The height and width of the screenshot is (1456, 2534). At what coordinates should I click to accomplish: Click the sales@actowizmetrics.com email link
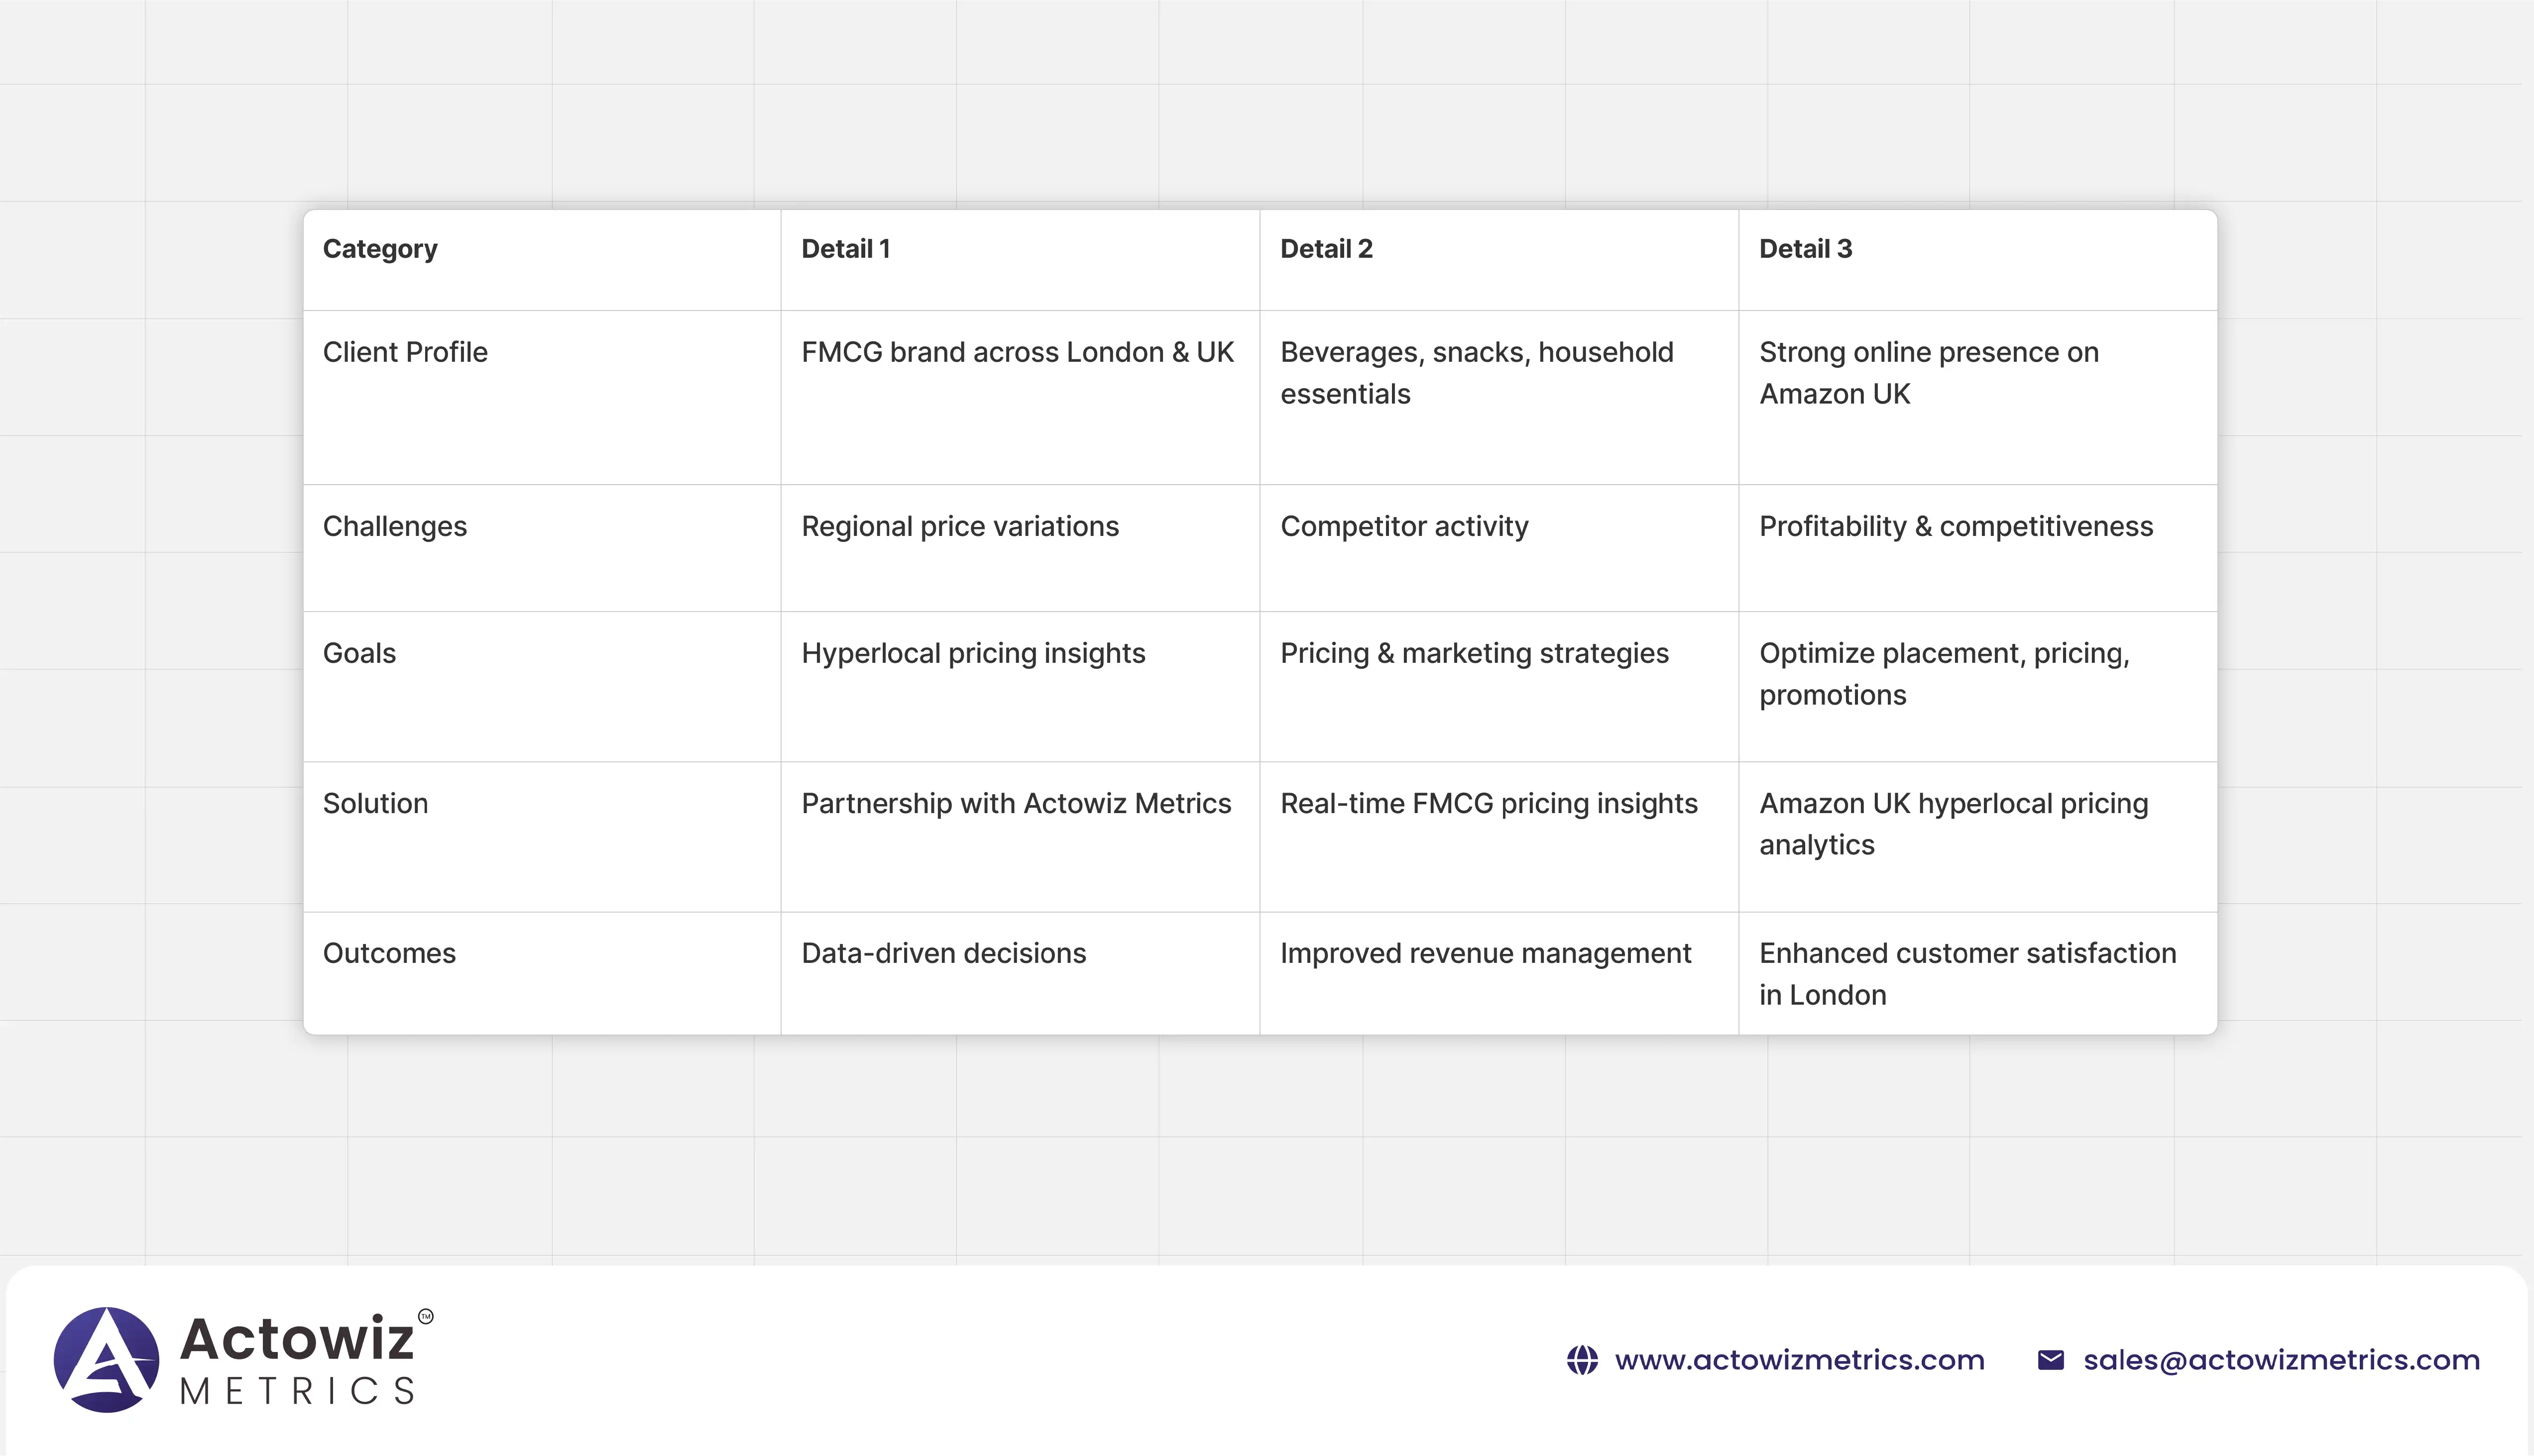(x=2281, y=1360)
